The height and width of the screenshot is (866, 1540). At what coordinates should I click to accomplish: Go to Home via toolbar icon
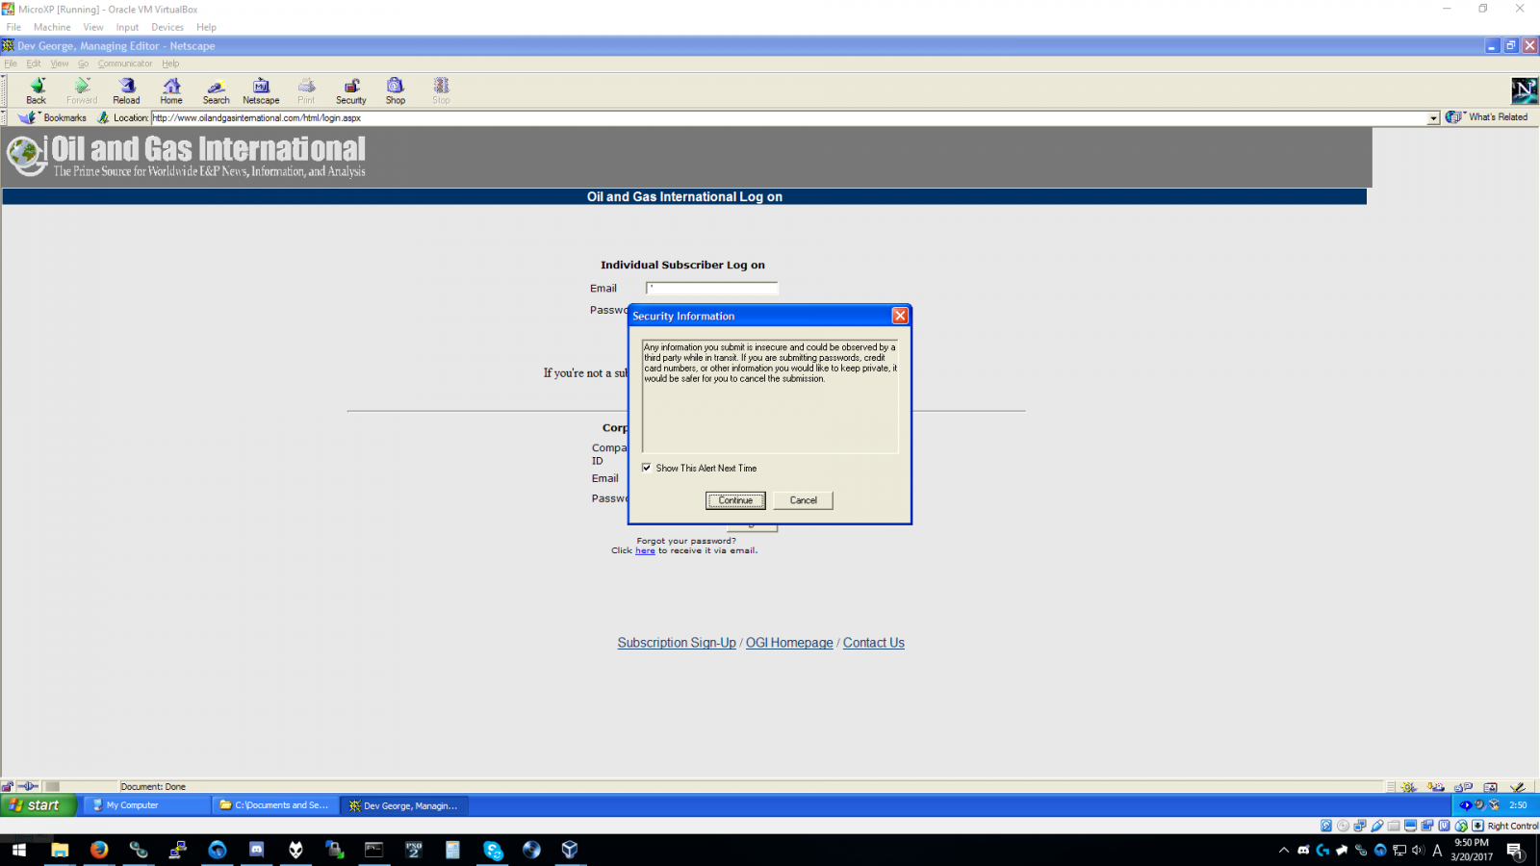[171, 90]
